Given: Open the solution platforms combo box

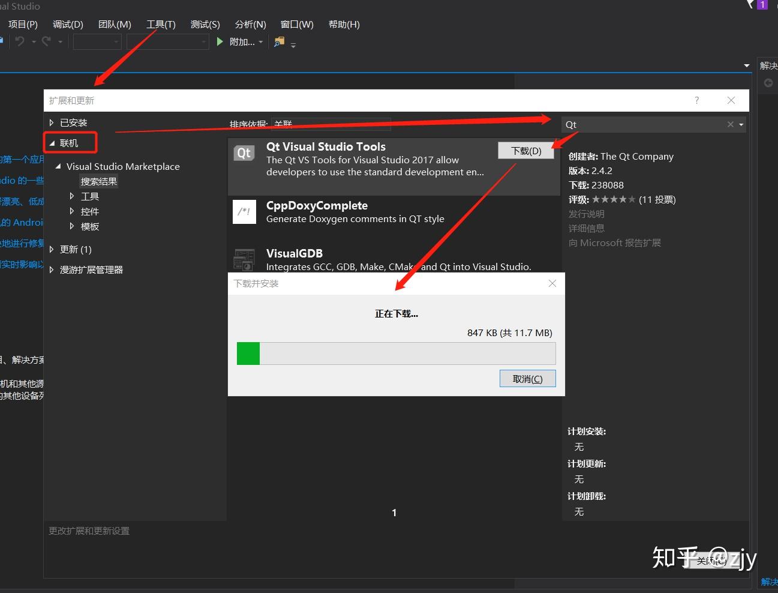Looking at the screenshot, I should pyautogui.click(x=167, y=42).
